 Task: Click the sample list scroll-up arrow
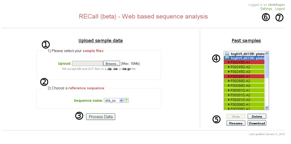267,53
